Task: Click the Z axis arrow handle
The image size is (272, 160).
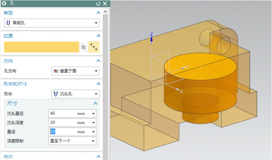Action: coord(151,38)
